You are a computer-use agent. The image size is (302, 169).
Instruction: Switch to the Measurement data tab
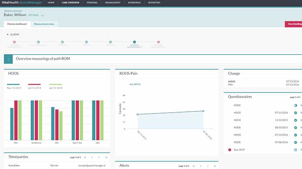44,24
